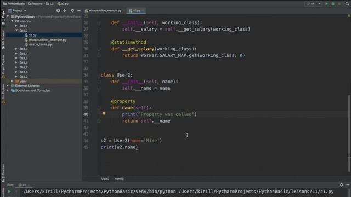Collapse all with the Project panel icon
The image size is (351, 197).
(65, 10)
